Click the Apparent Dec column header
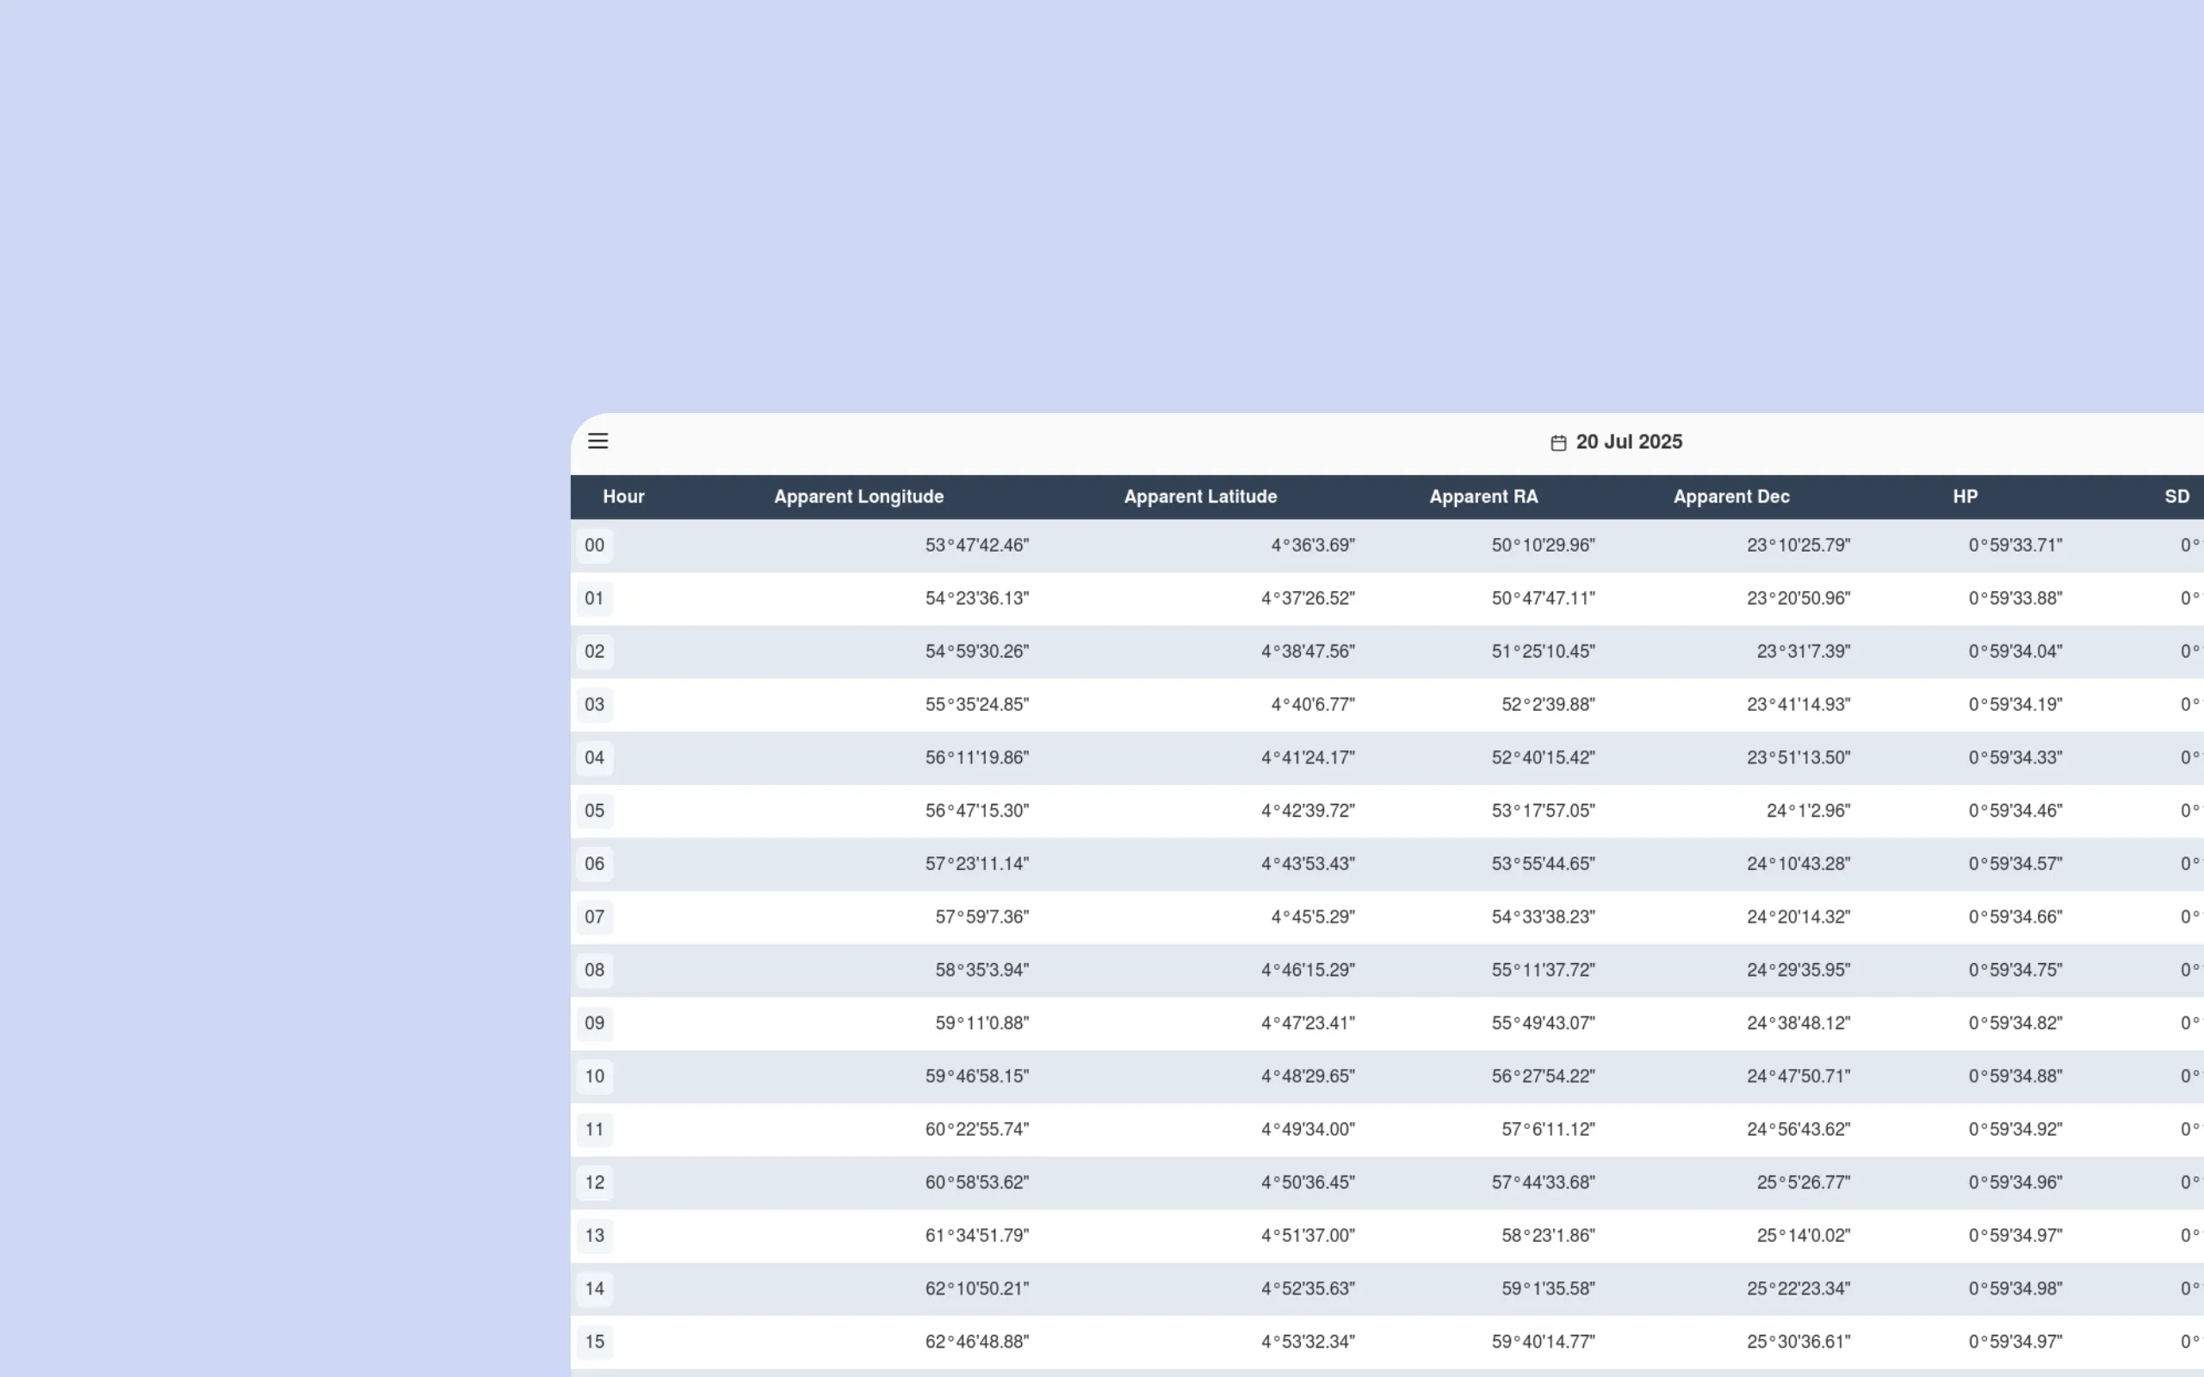Image resolution: width=2204 pixels, height=1377 pixels. pyautogui.click(x=1730, y=497)
